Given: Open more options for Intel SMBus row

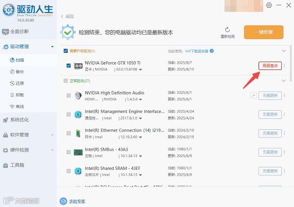Looking at the screenshot, I should coord(284,152).
